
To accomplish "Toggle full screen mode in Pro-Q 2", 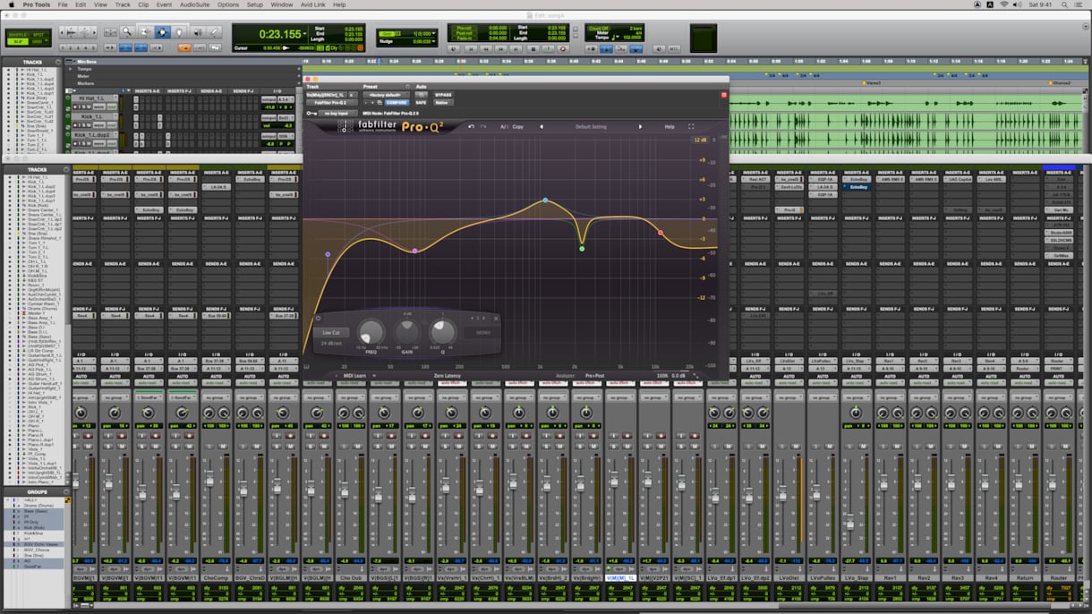I will (x=690, y=127).
